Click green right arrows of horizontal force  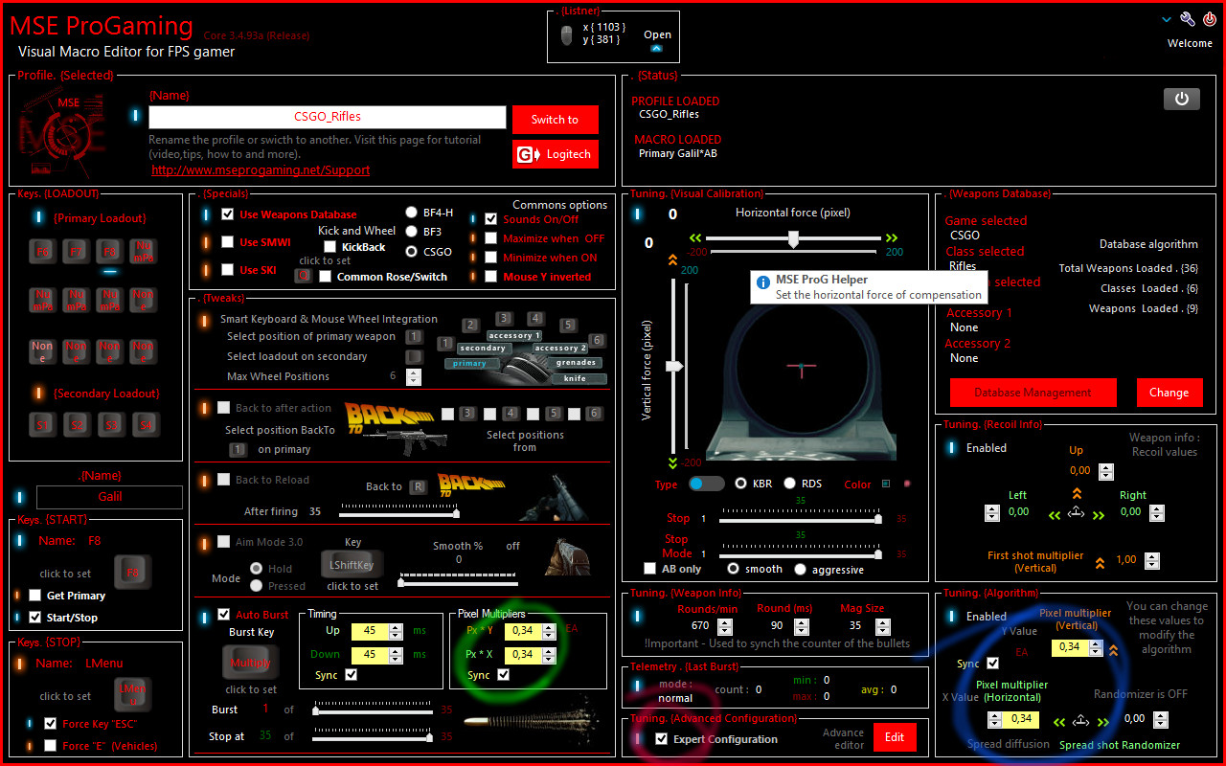(892, 237)
